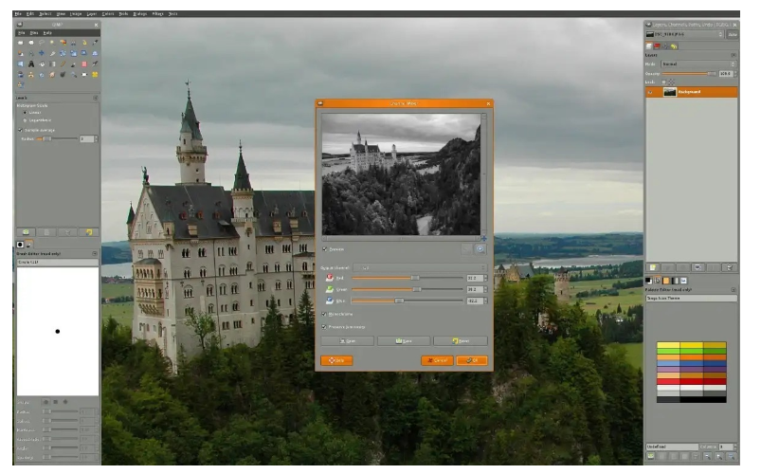
Task: Open the File menu in main menu bar
Action: tap(18, 13)
